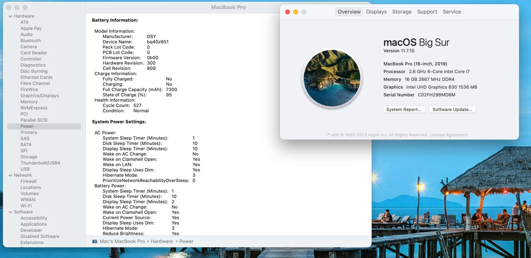Collapse the Hardware section in sidebar
The image size is (531, 258).
10,16
